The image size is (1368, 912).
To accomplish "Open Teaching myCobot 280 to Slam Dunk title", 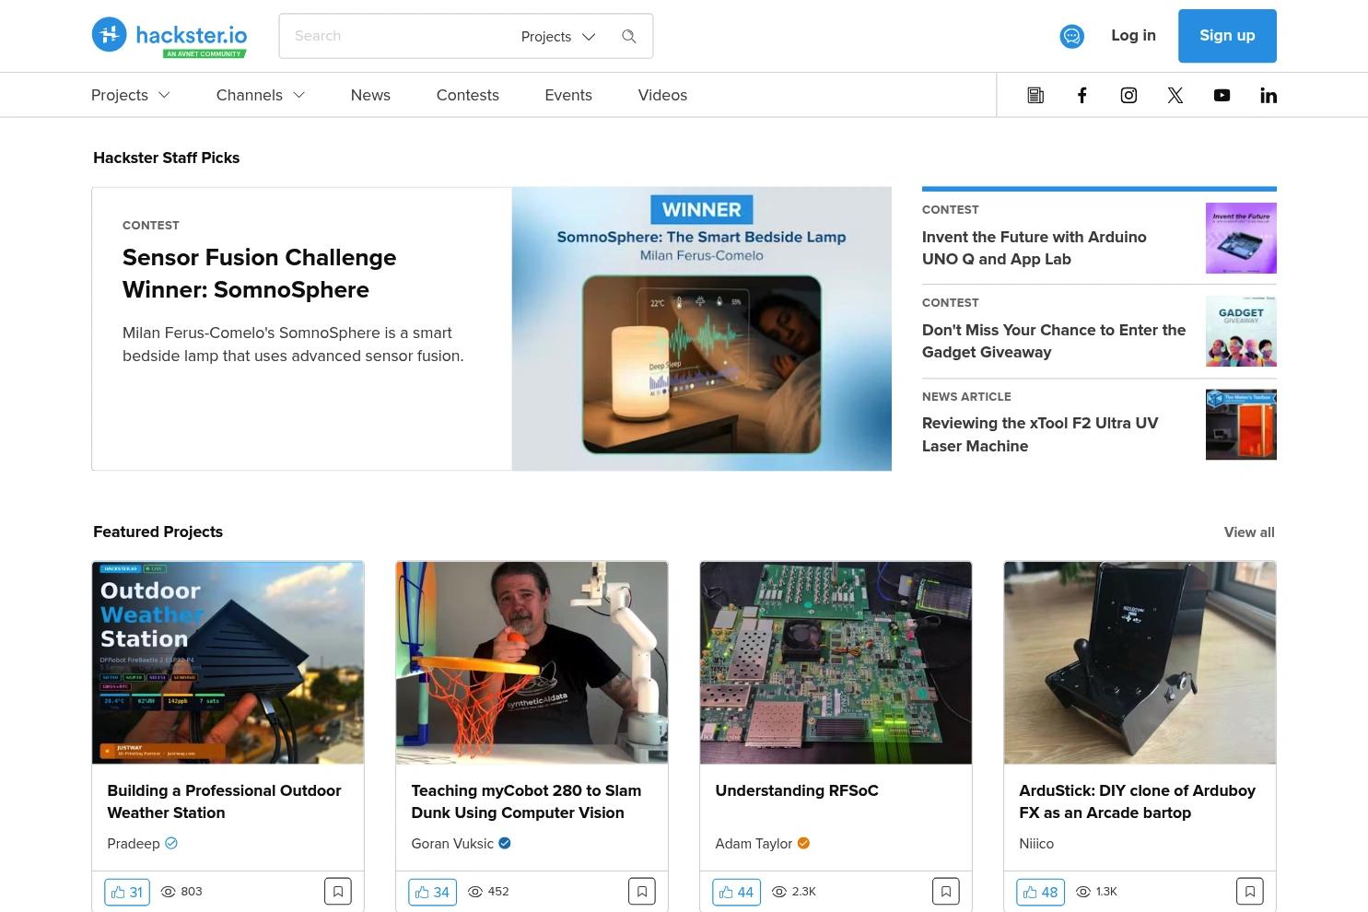I will [526, 801].
